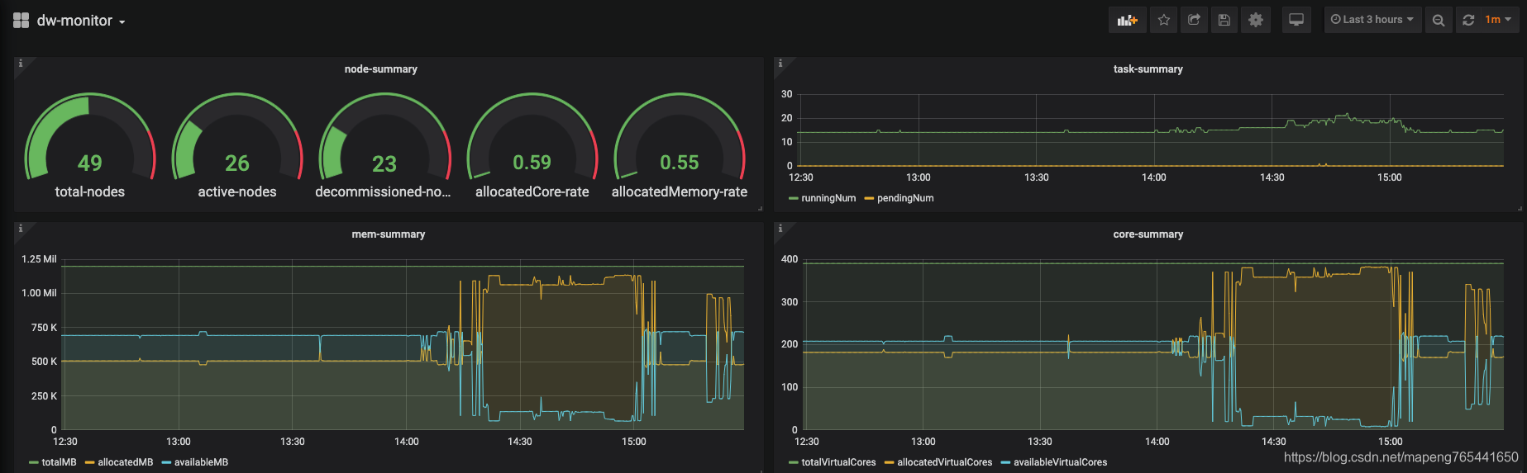The width and height of the screenshot is (1527, 473).
Task: Click the allocatedMemory-rate label
Action: click(x=680, y=192)
